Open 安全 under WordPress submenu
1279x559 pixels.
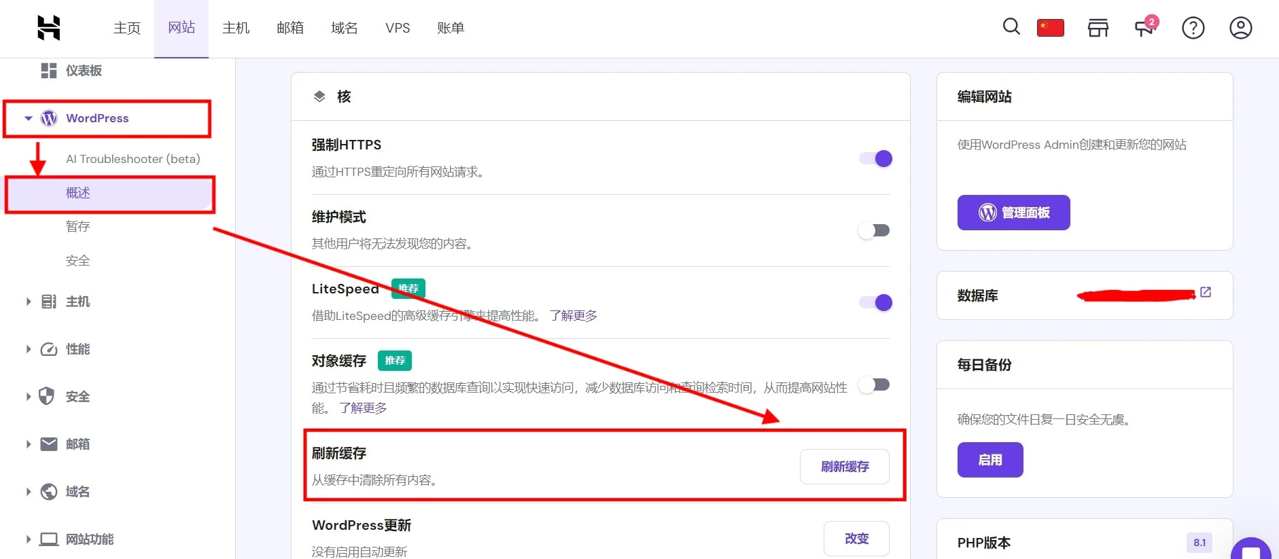[x=78, y=261]
